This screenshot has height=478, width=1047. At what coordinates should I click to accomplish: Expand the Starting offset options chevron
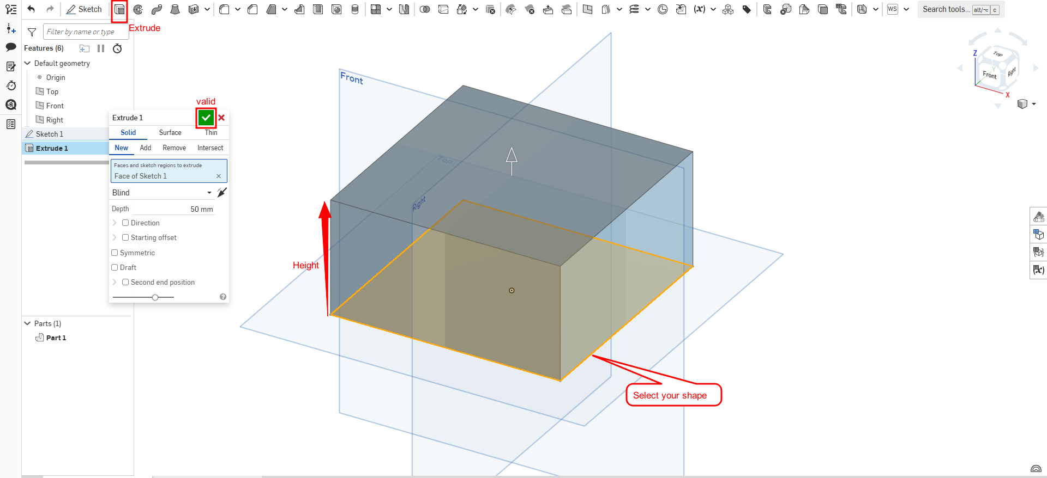[115, 237]
